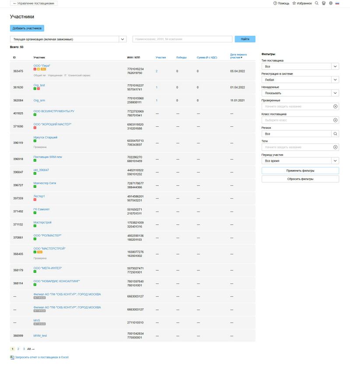350x367 pixels.
Task: Click magnifier icon in Регион filter
Action: click(x=335, y=134)
